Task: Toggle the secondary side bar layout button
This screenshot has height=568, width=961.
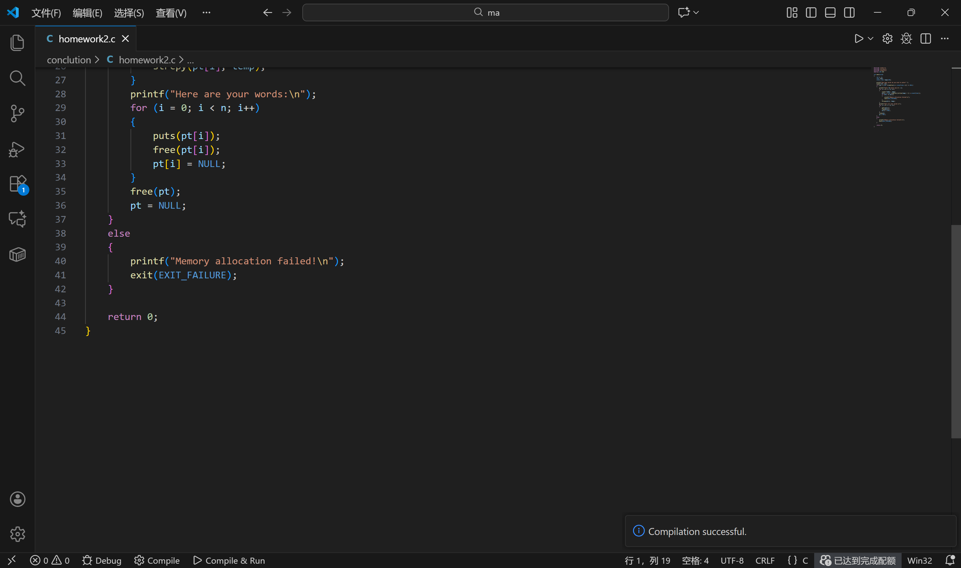Action: click(x=849, y=13)
